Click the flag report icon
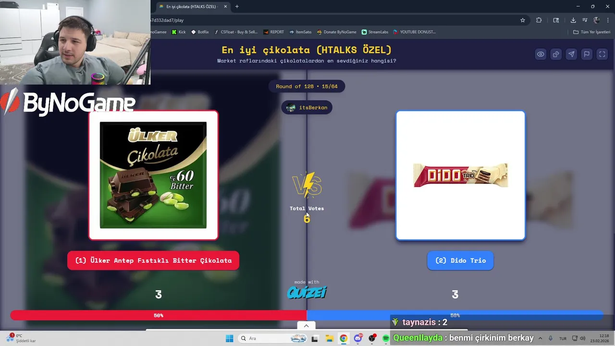This screenshot has width=615, height=346. pyautogui.click(x=587, y=54)
